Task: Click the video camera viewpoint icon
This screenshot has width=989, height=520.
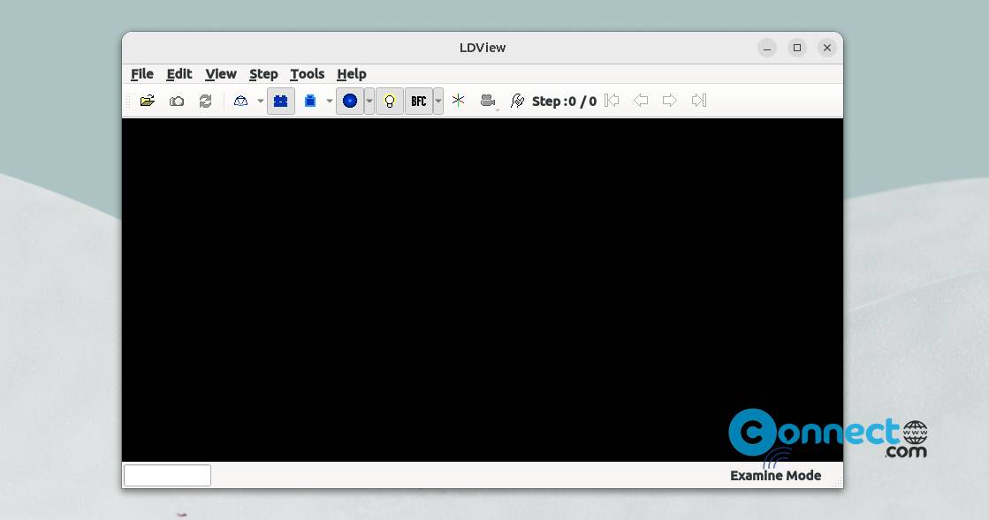Action: coord(488,101)
